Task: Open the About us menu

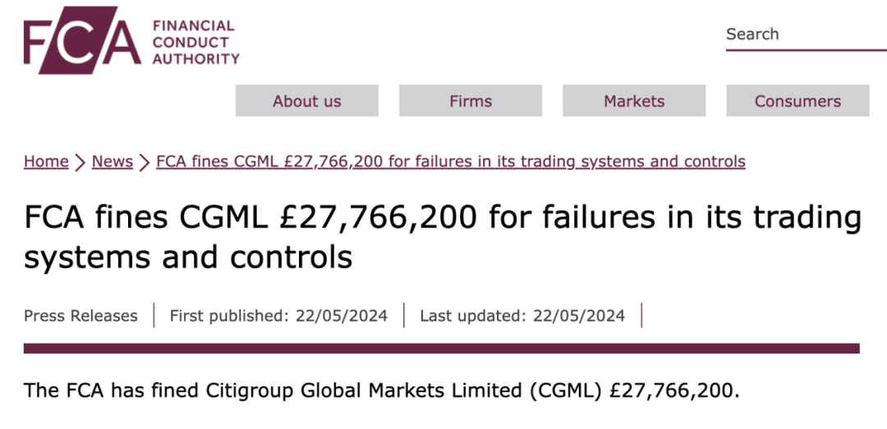Action: click(x=306, y=101)
